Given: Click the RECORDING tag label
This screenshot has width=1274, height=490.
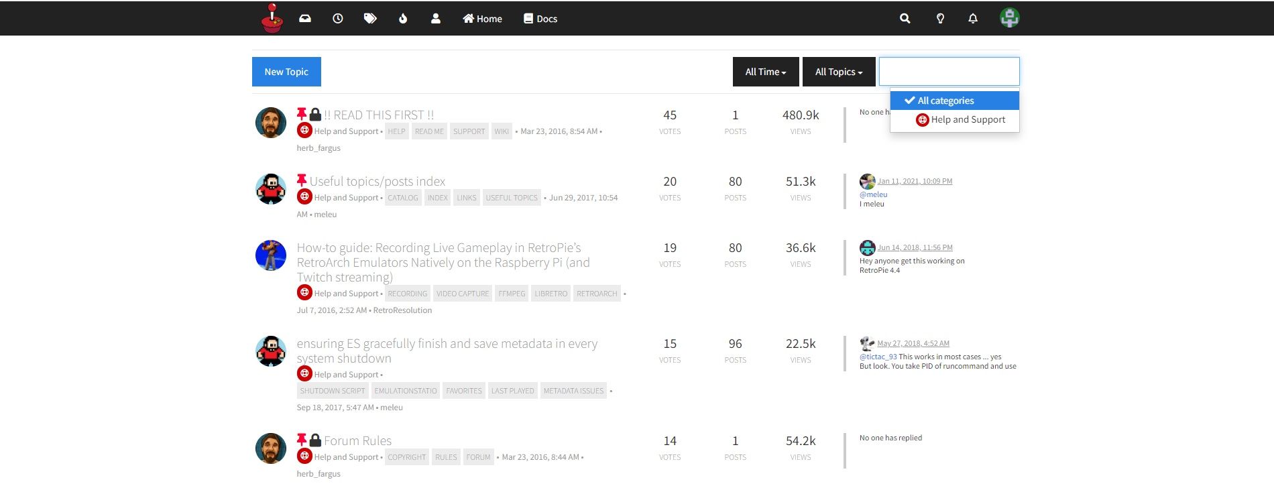Looking at the screenshot, I should [407, 294].
